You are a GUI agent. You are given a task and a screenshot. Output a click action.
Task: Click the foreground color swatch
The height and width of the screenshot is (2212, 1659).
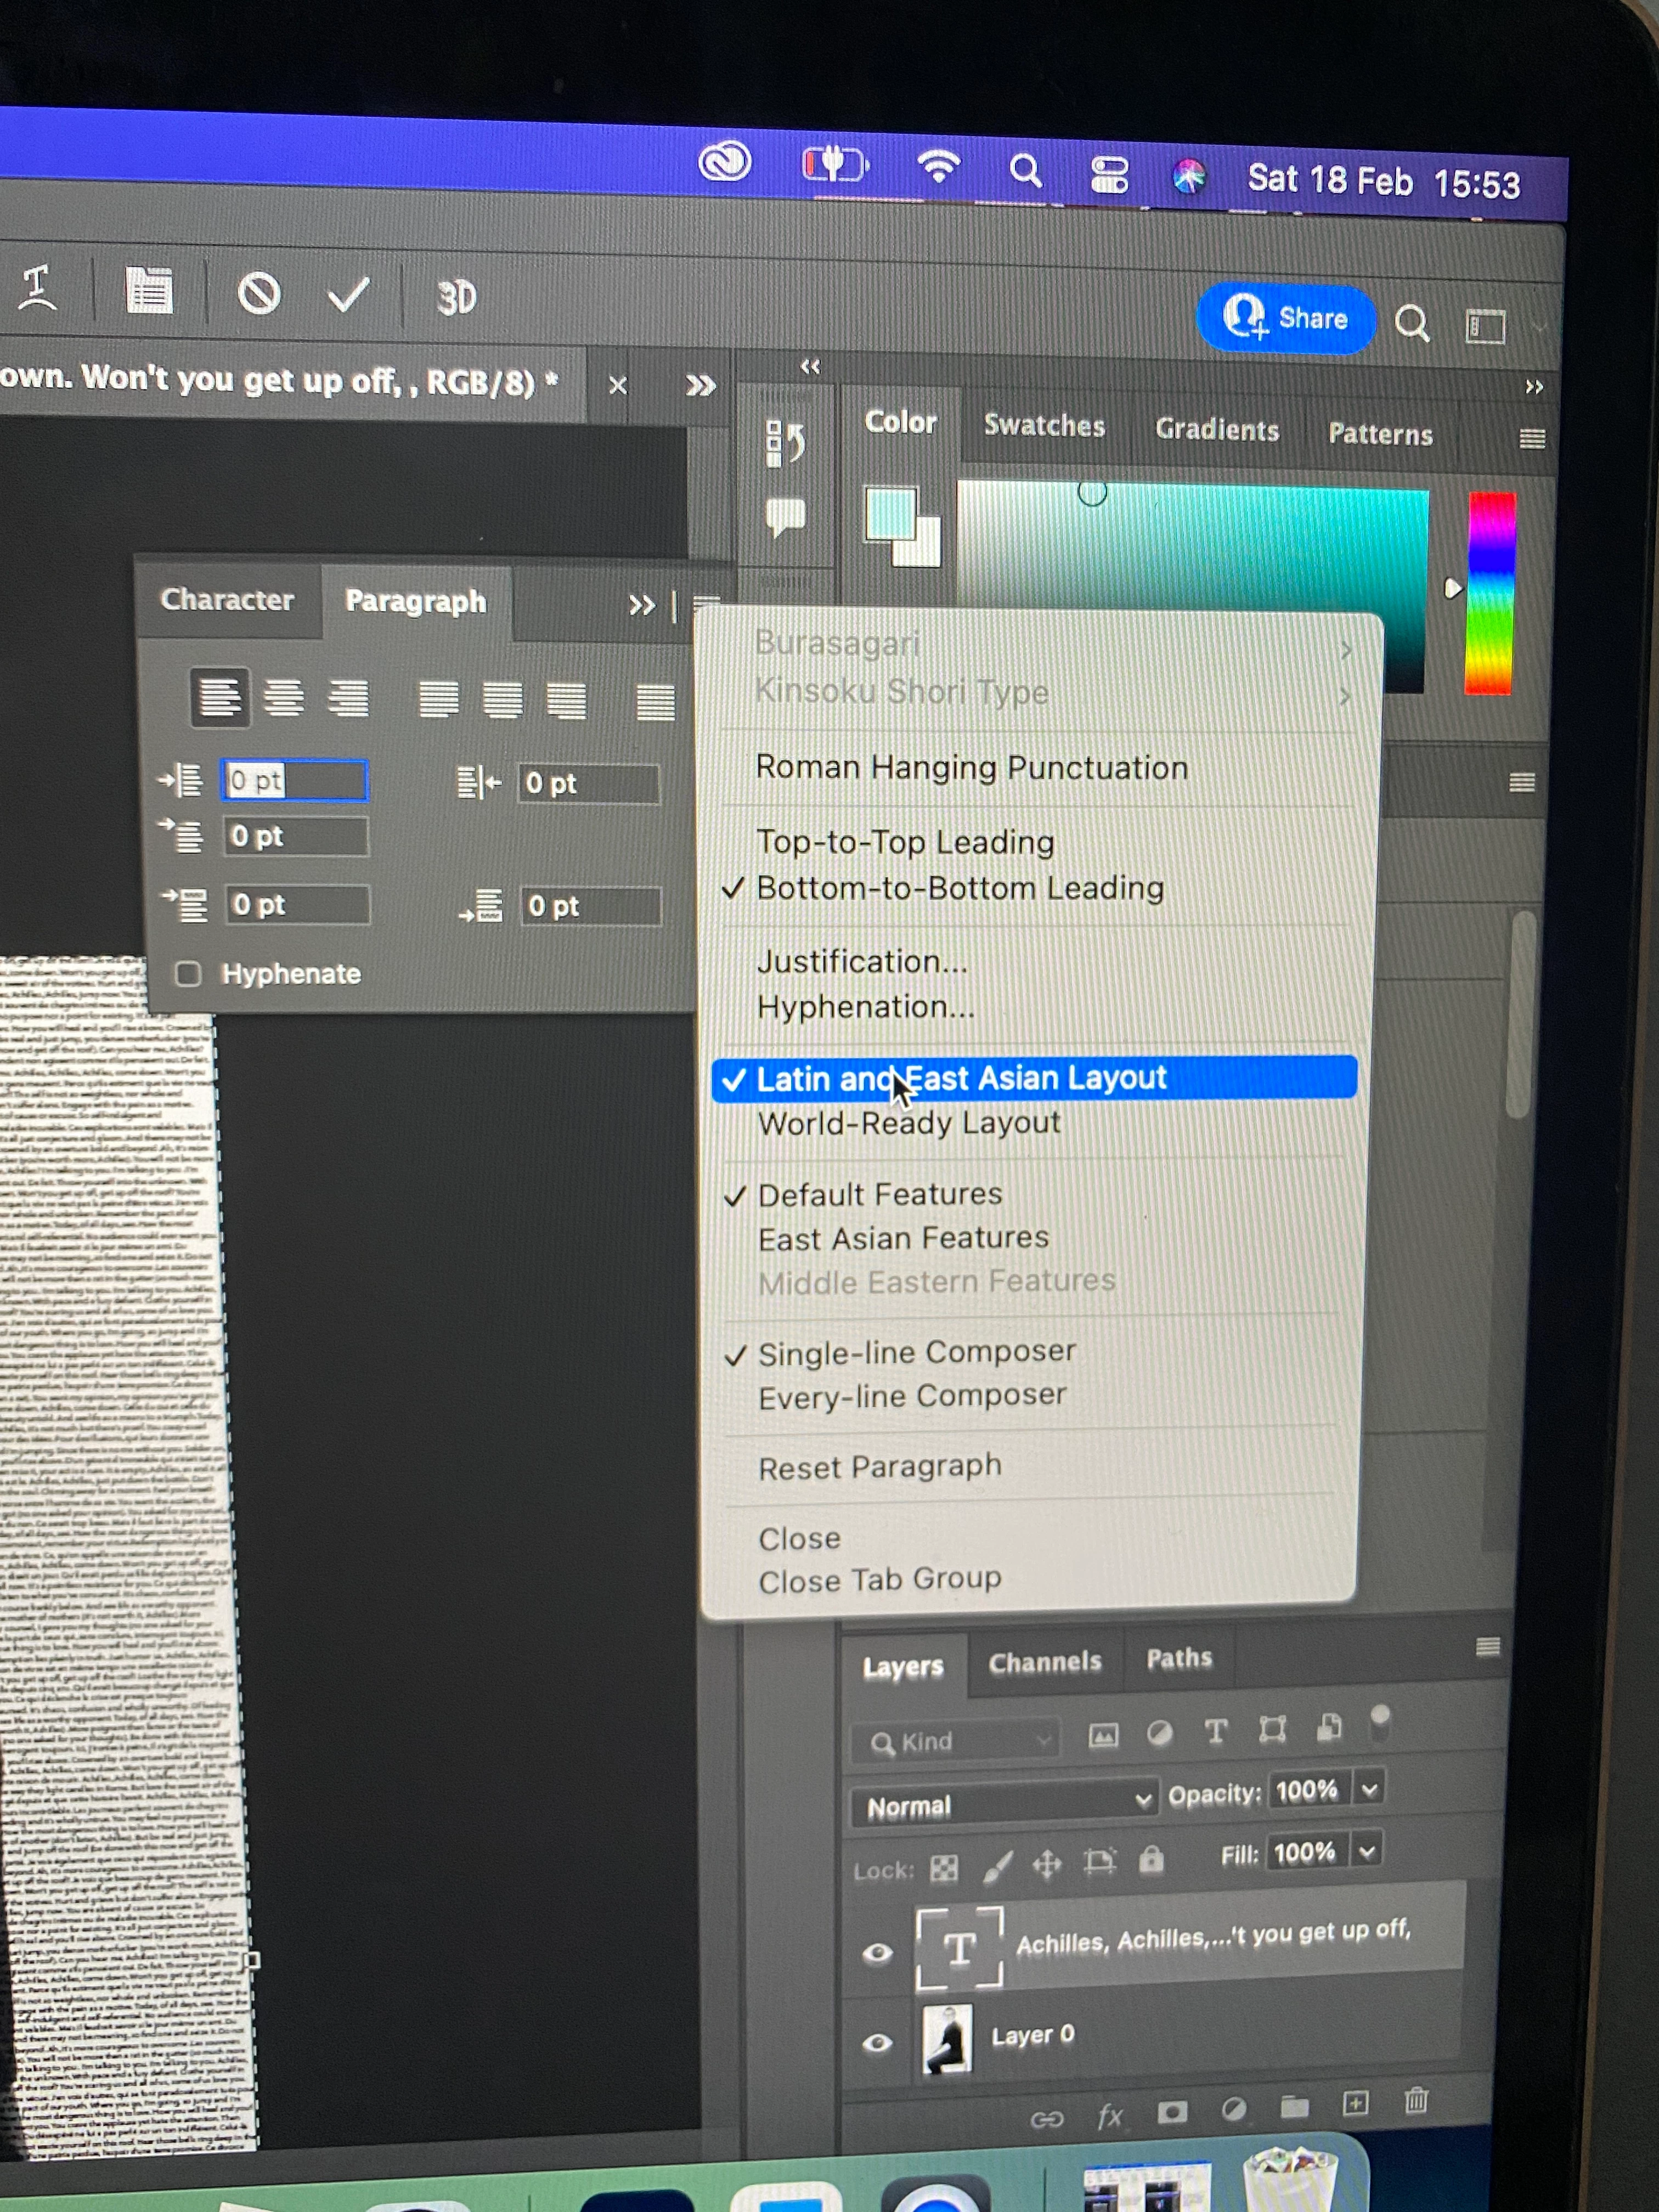tap(890, 515)
